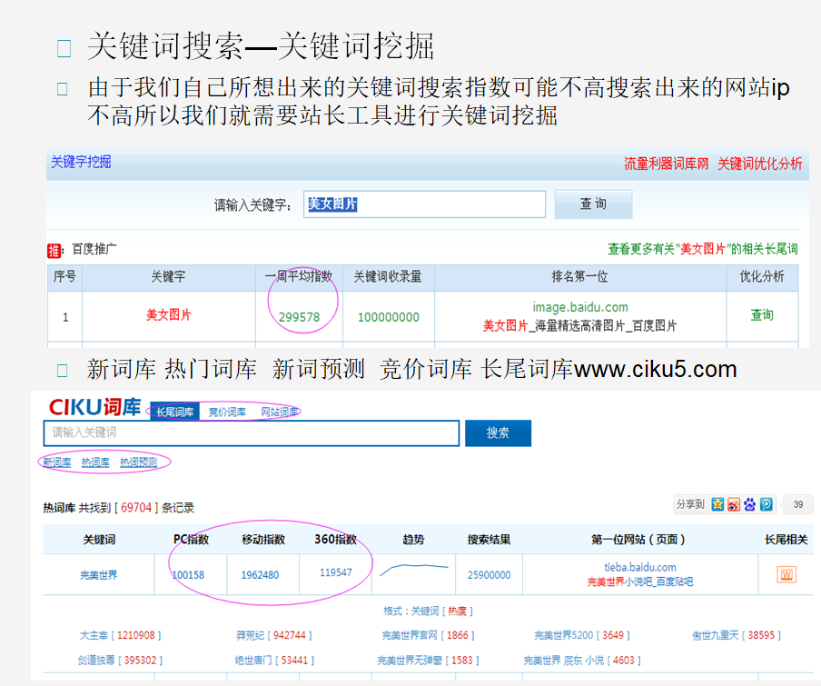Click the 排名第一位 column header

coord(579,276)
